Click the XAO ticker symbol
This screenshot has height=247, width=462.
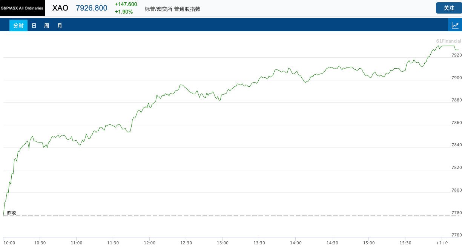point(60,8)
